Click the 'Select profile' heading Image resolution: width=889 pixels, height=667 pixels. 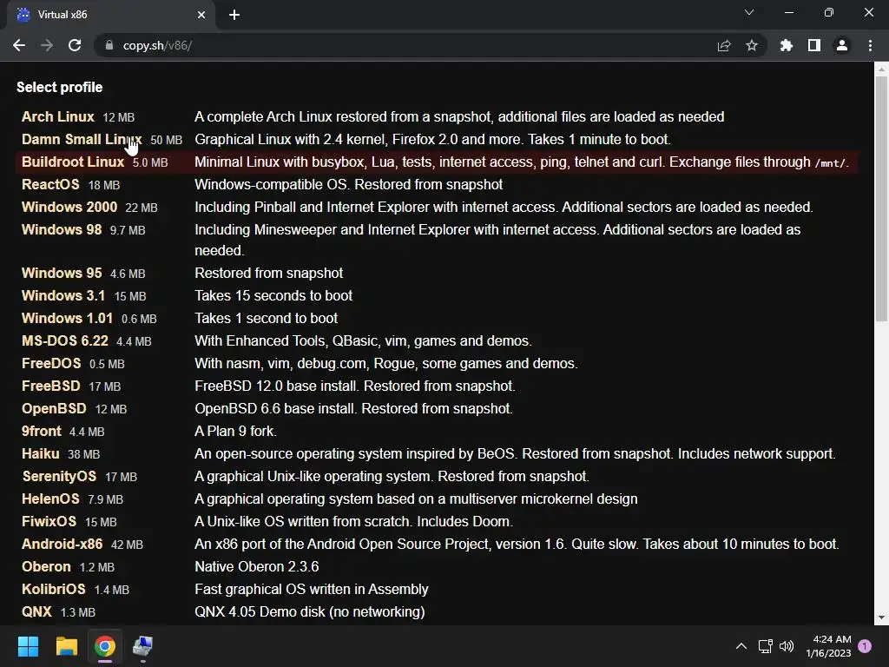[60, 88]
